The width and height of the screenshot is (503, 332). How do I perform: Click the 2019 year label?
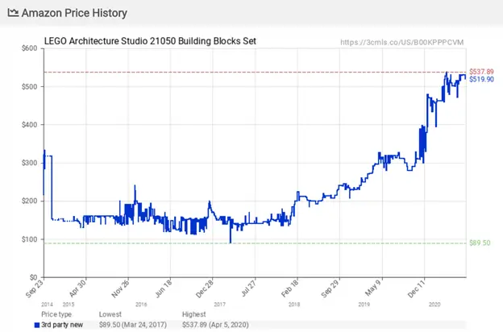tap(364, 305)
